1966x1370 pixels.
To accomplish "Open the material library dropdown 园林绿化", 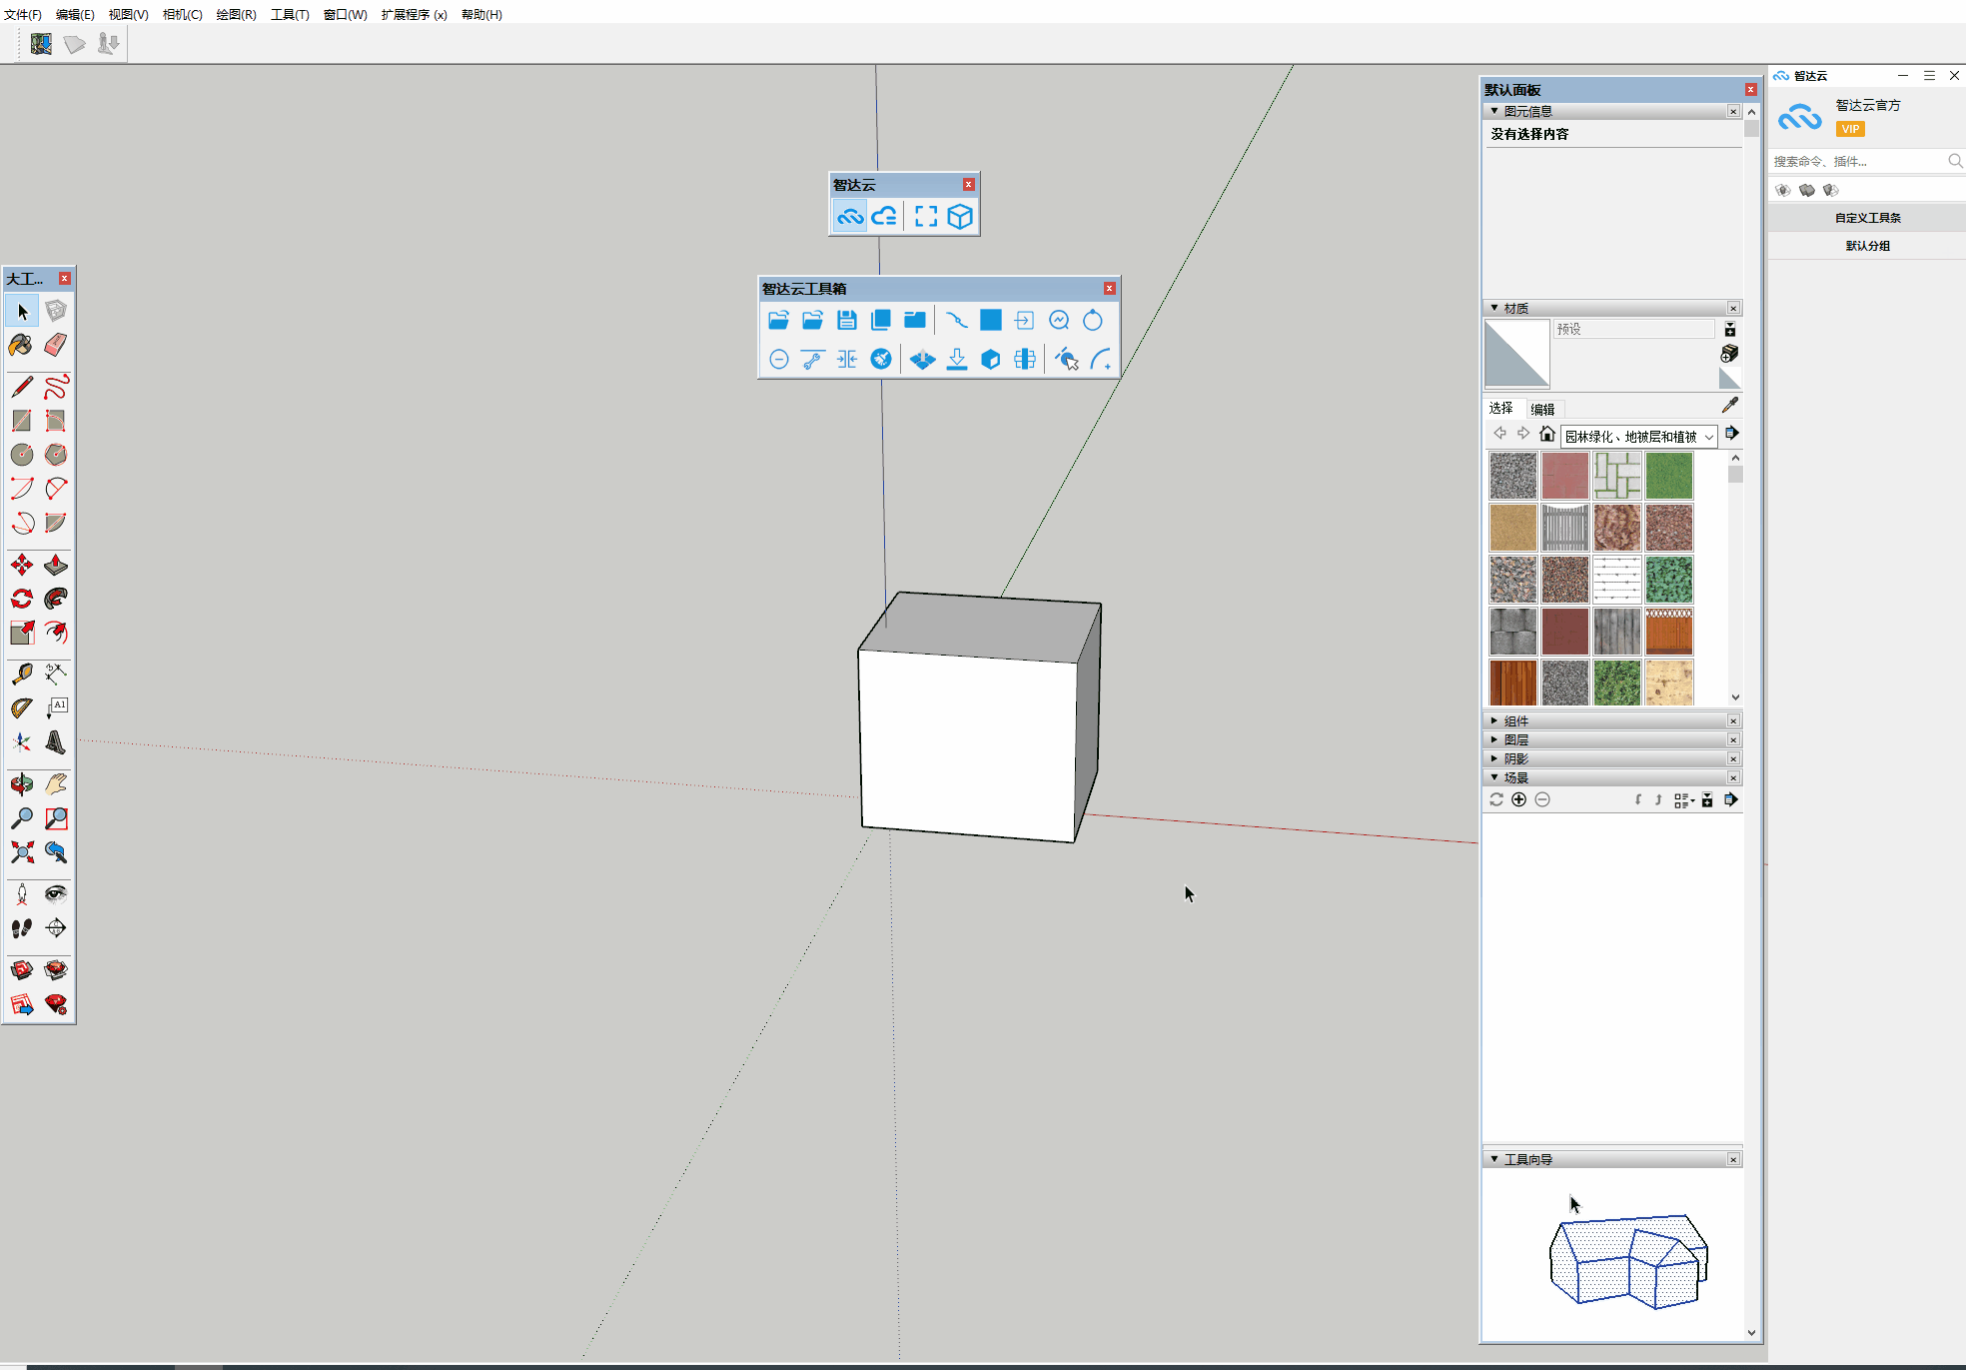I will coord(1638,437).
